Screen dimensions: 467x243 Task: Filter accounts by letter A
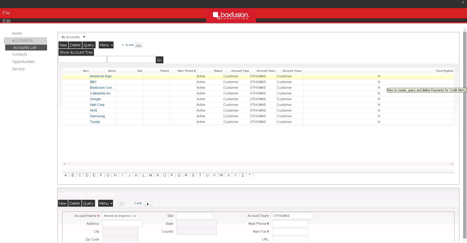[x=66, y=175]
